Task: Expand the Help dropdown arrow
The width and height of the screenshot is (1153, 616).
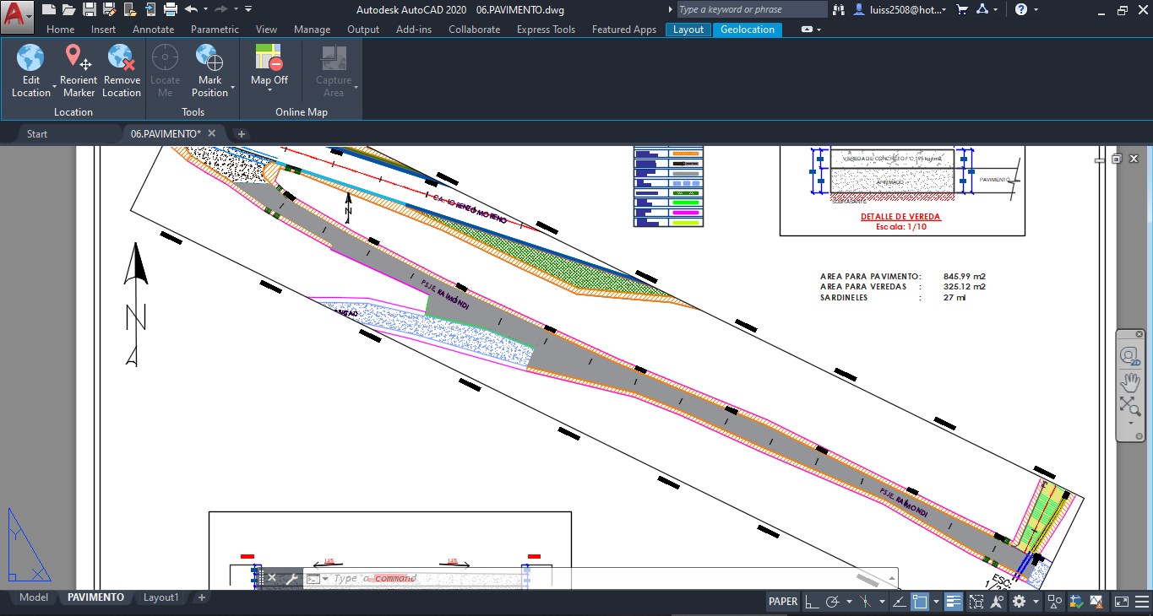Action: pyautogui.click(x=1036, y=9)
